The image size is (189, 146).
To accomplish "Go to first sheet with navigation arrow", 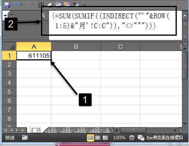I will coord(6,130).
